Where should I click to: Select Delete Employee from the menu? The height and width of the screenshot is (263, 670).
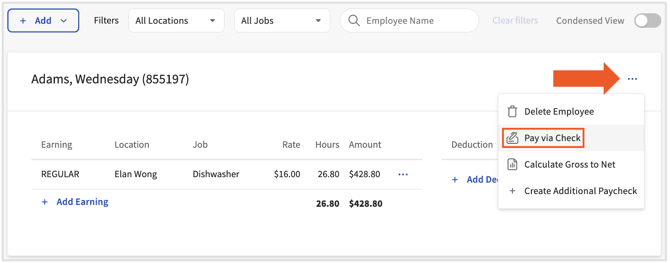(x=559, y=111)
